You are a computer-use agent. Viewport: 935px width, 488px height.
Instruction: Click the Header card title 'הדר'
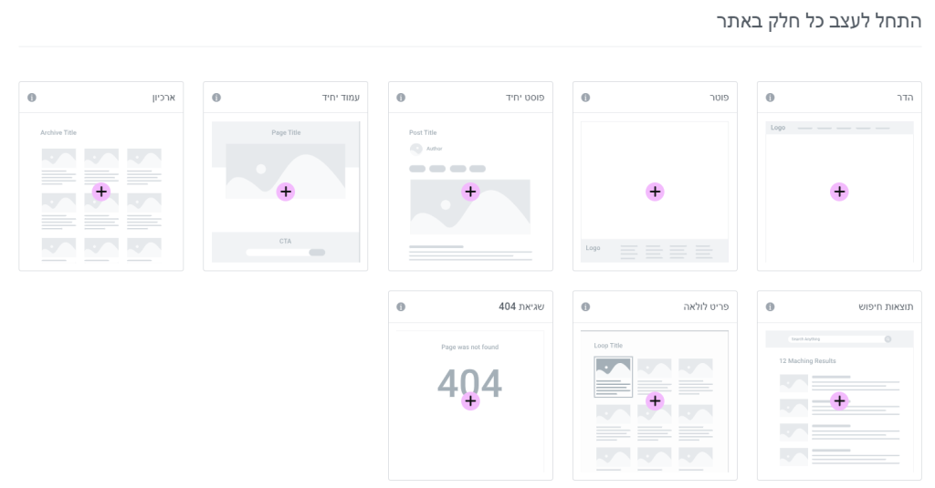tap(905, 98)
